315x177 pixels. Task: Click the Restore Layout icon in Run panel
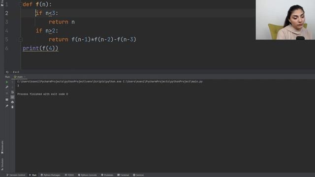7,99
